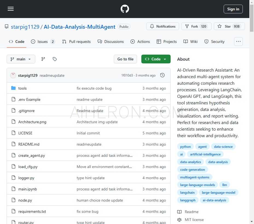Open the README.md file
Image resolution: width=254 pixels, height=224 pixels.
click(29, 144)
